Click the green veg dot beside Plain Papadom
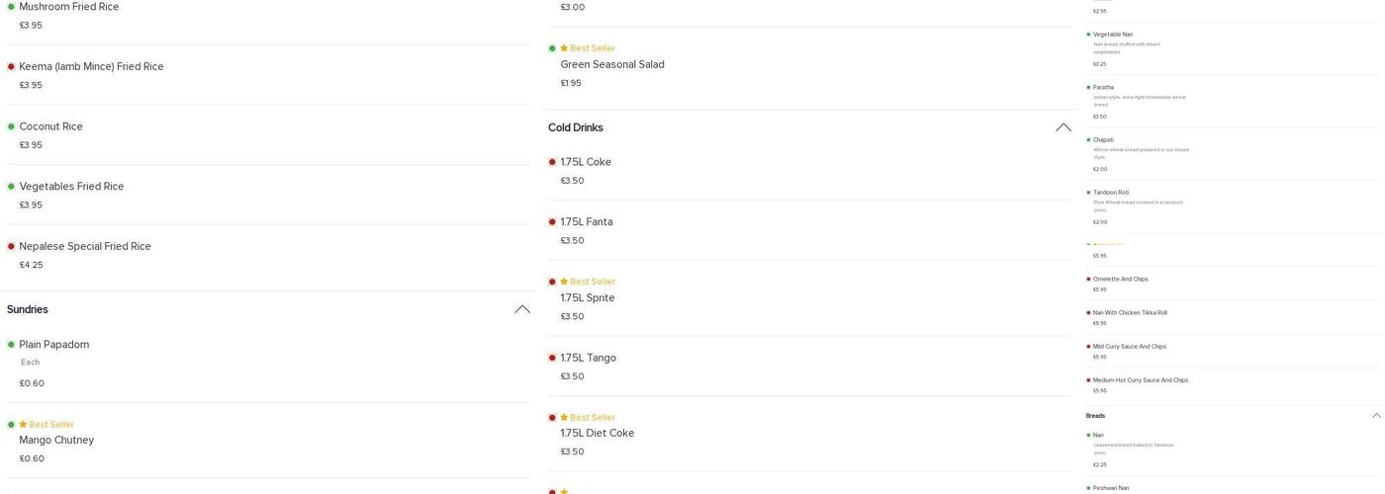 click(11, 345)
